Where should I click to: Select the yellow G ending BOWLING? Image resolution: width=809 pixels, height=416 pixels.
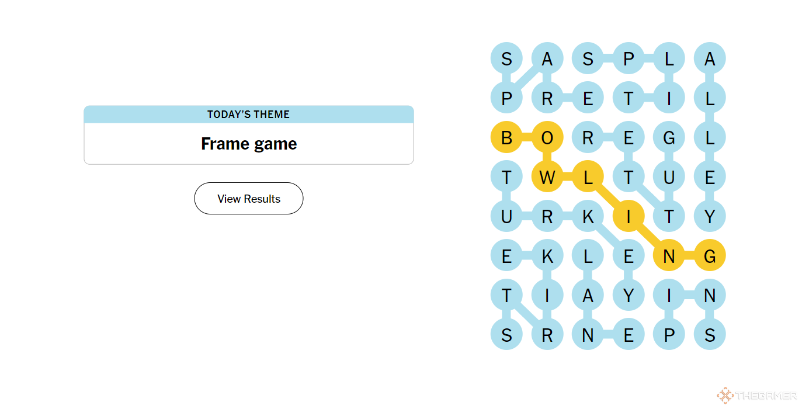(710, 256)
